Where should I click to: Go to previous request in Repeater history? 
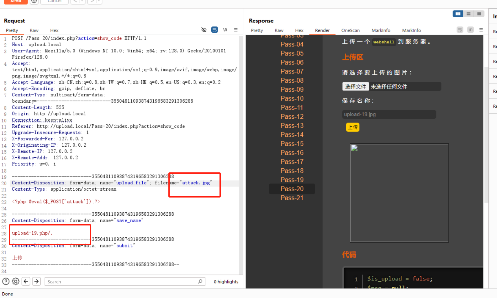(75, 1)
